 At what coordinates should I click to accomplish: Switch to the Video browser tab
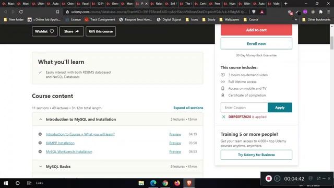[x=274, y=4]
